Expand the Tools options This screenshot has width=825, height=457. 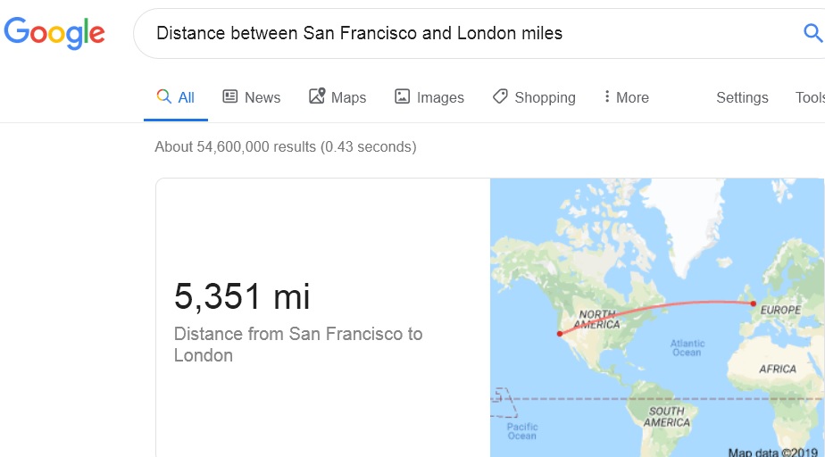(810, 97)
